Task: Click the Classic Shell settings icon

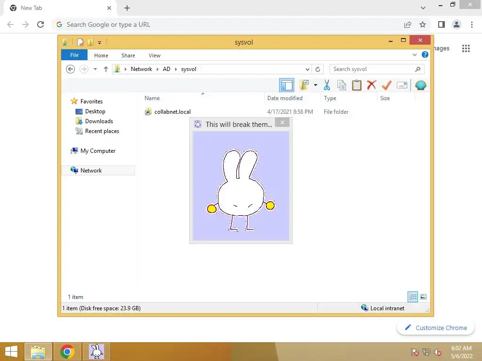Action: [x=420, y=85]
